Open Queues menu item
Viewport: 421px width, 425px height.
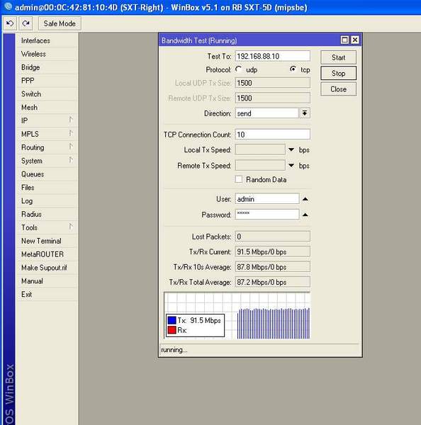point(47,174)
